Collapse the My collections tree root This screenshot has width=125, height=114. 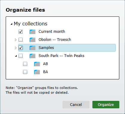[x=11, y=24]
